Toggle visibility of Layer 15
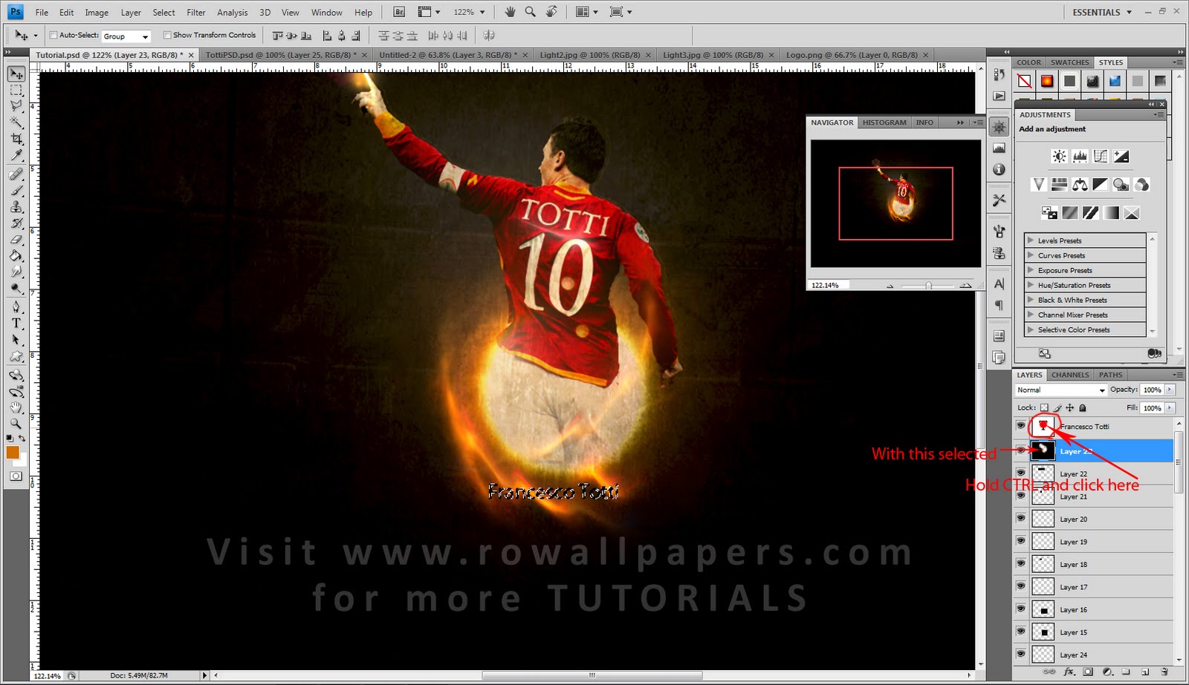 click(x=1020, y=632)
